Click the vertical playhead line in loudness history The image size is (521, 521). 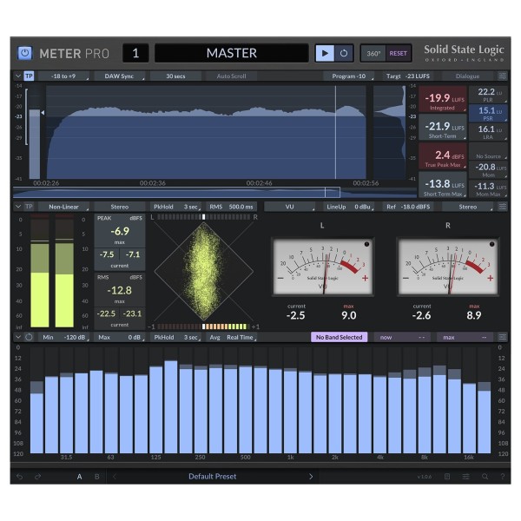335,132
